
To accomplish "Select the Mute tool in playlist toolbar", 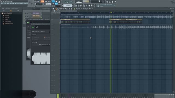I will 62,9.
